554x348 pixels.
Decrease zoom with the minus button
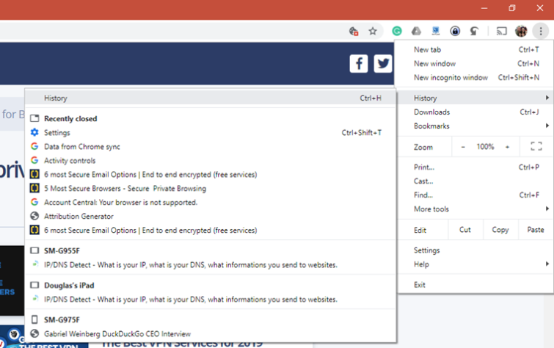coord(463,147)
